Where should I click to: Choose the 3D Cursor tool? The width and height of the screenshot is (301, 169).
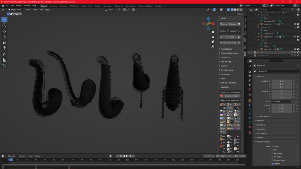[x=4, y=25]
